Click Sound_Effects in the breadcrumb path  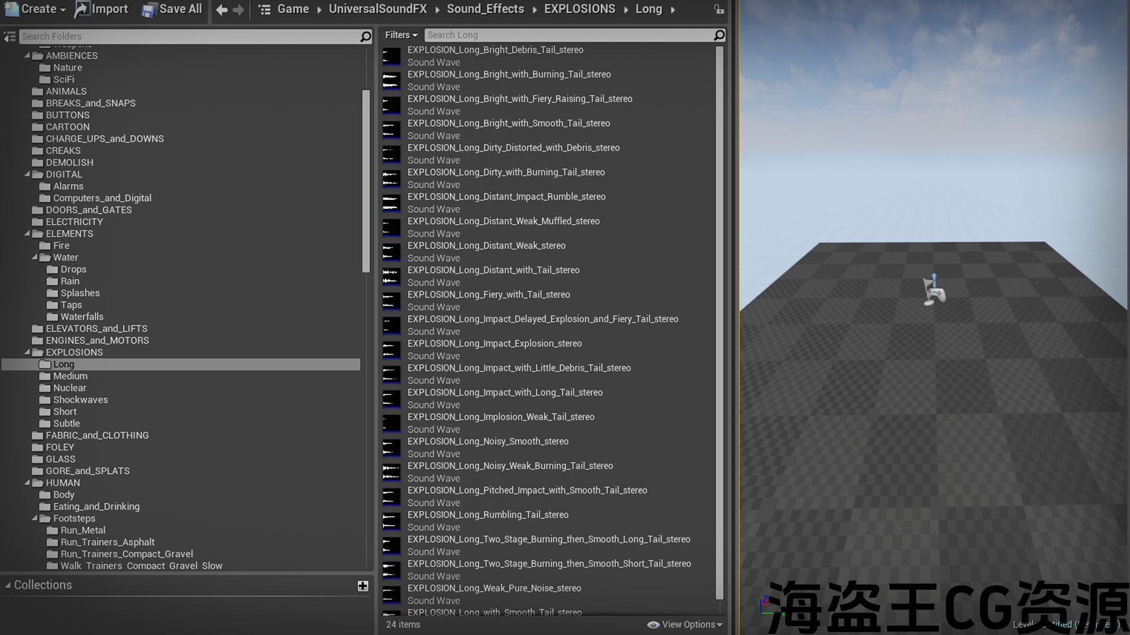pyautogui.click(x=485, y=9)
